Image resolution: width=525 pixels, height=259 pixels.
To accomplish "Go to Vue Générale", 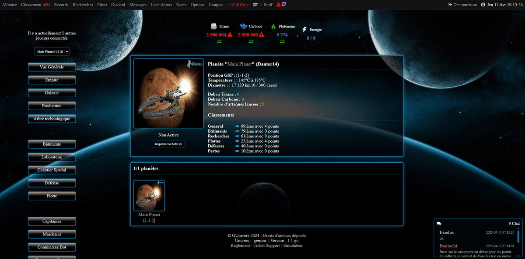I will click(x=52, y=67).
